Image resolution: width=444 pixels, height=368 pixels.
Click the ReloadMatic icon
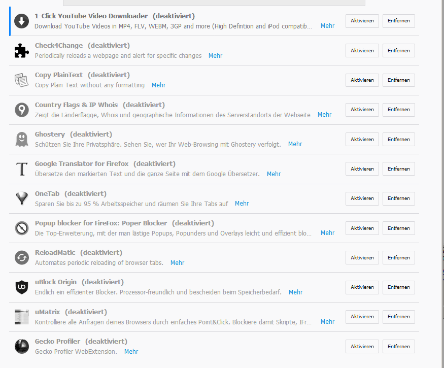point(21,257)
